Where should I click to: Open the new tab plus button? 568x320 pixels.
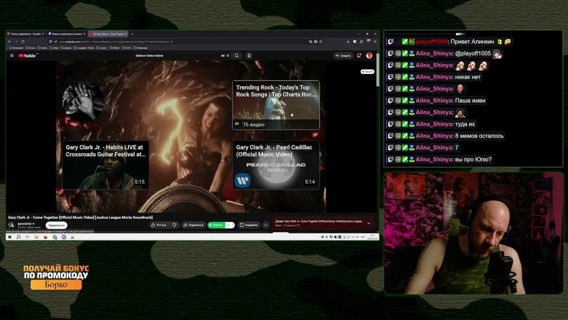point(132,34)
